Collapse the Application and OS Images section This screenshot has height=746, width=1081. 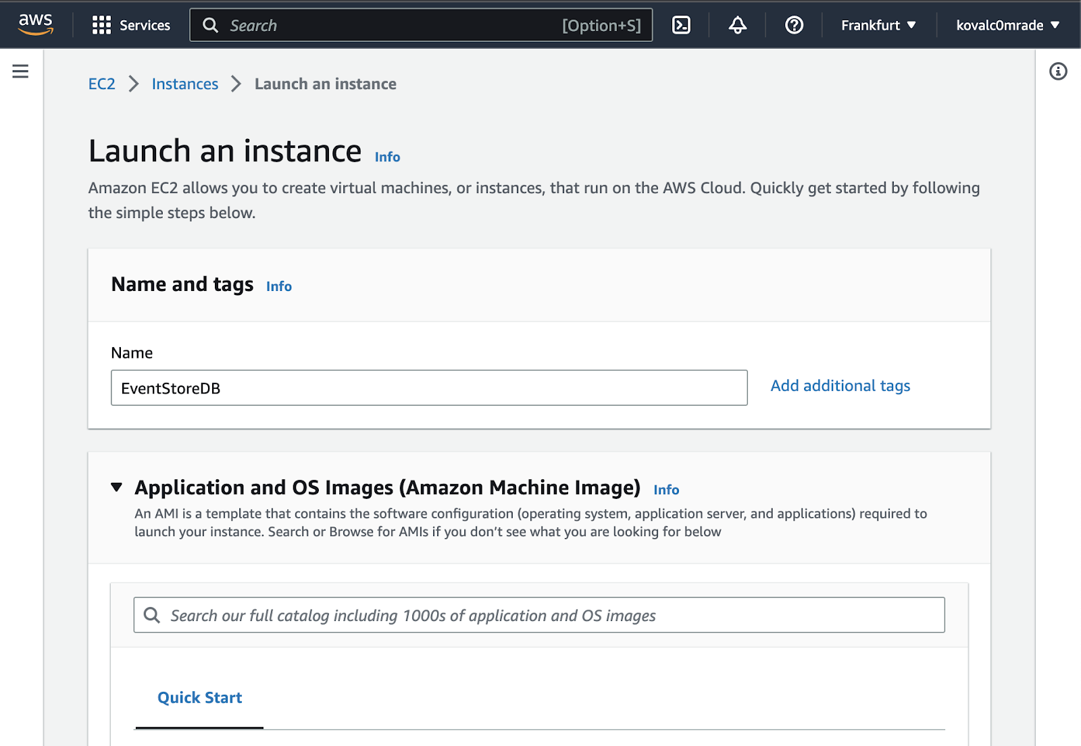click(117, 487)
